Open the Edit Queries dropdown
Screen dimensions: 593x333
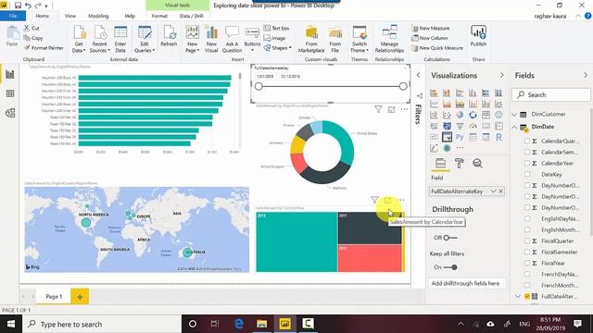(x=145, y=39)
